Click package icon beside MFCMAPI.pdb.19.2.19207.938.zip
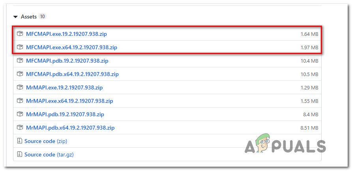The image size is (352, 171). 20,61
